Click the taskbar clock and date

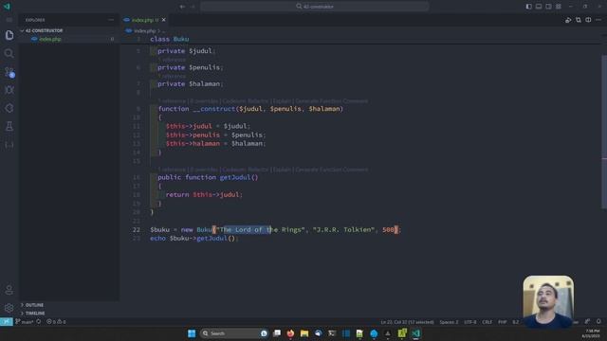[x=592, y=333]
